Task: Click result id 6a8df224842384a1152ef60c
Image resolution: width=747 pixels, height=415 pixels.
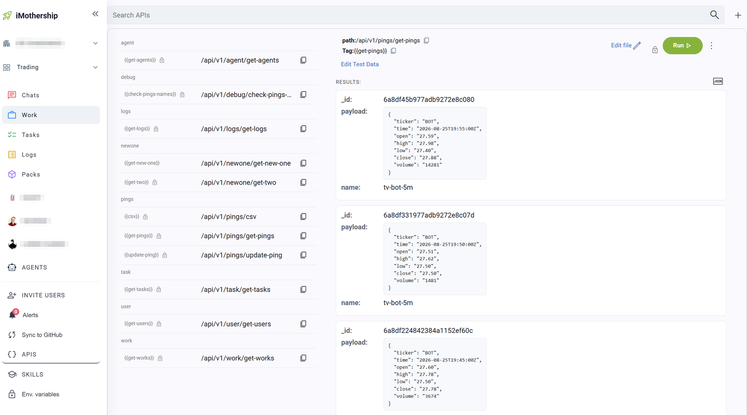Action: 428,331
